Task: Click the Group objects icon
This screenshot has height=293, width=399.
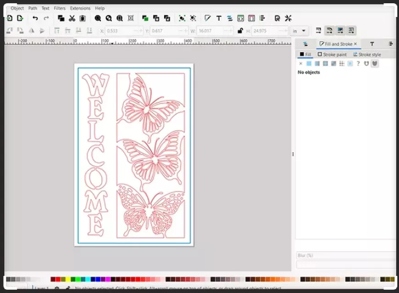Action: point(182,18)
